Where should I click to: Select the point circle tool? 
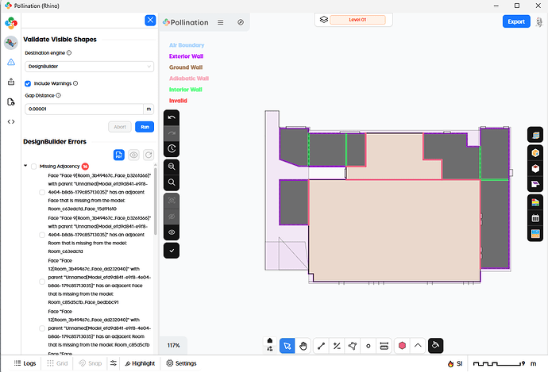[x=368, y=346]
